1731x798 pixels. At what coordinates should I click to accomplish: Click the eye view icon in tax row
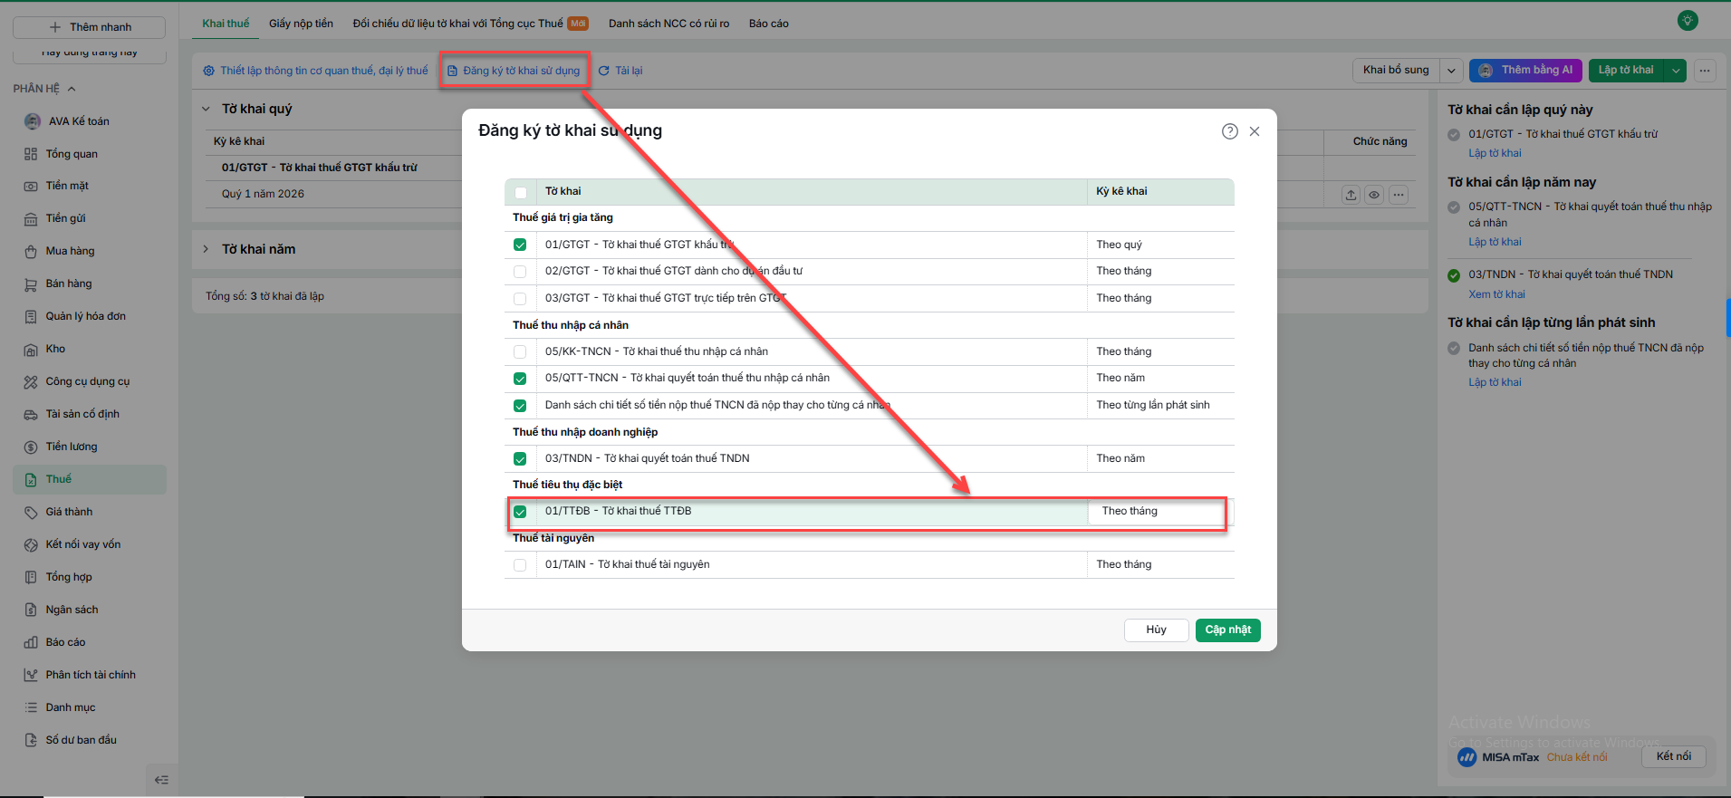coord(1374,195)
